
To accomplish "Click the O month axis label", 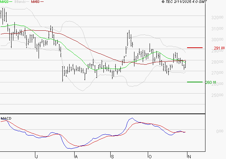I will tap(150, 157).
